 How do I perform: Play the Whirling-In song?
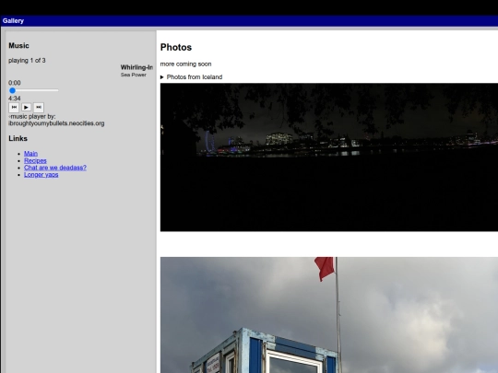pos(26,107)
